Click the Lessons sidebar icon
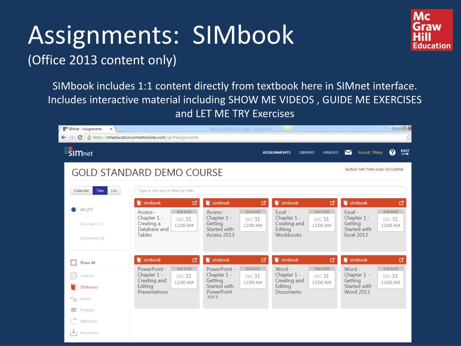 [73, 276]
